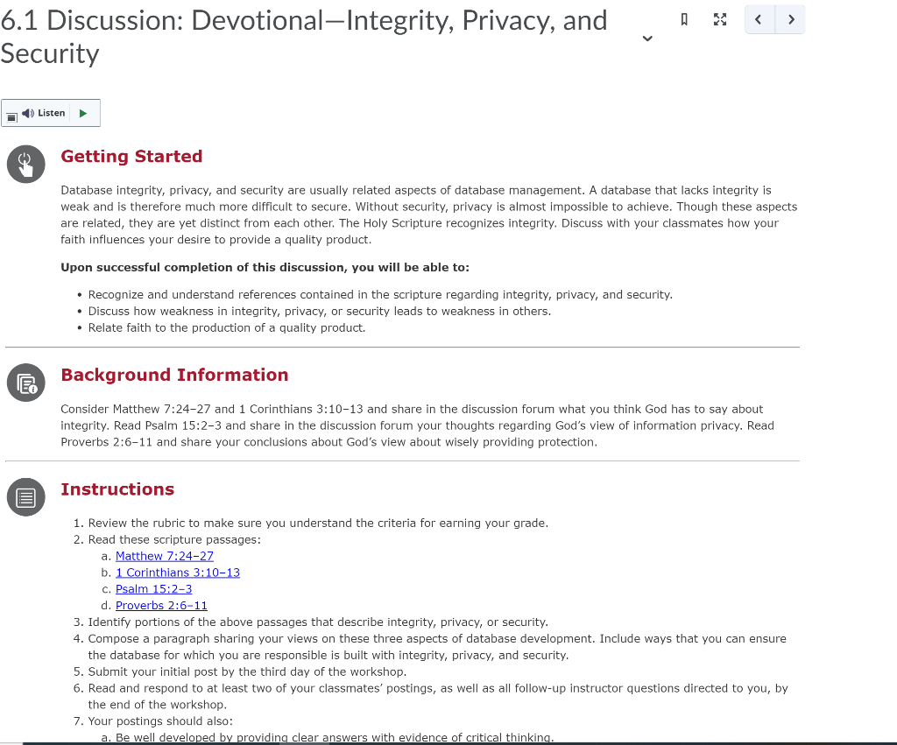Click 'Review the rubric' instruction step
Screen dimensions: 897x745
click(318, 523)
